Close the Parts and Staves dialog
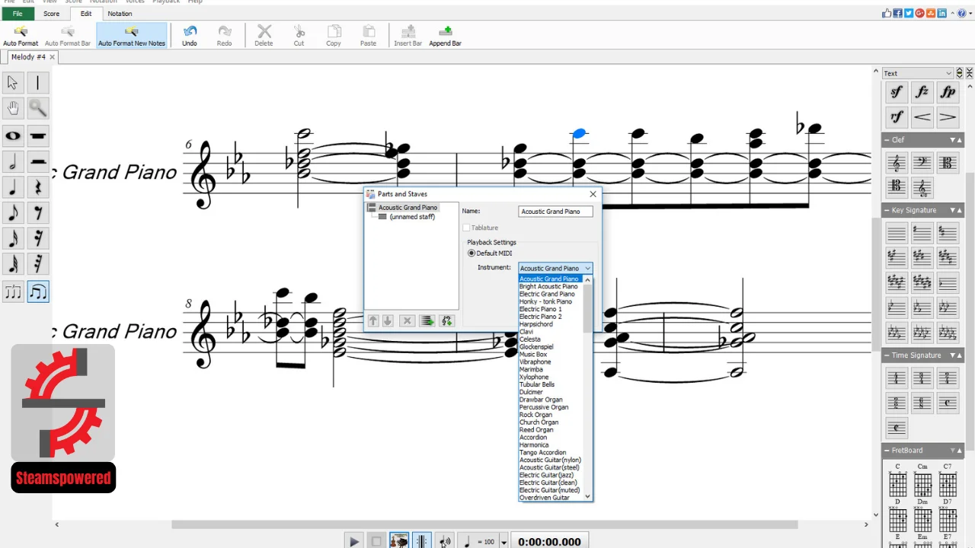Image resolution: width=975 pixels, height=548 pixels. coord(593,194)
